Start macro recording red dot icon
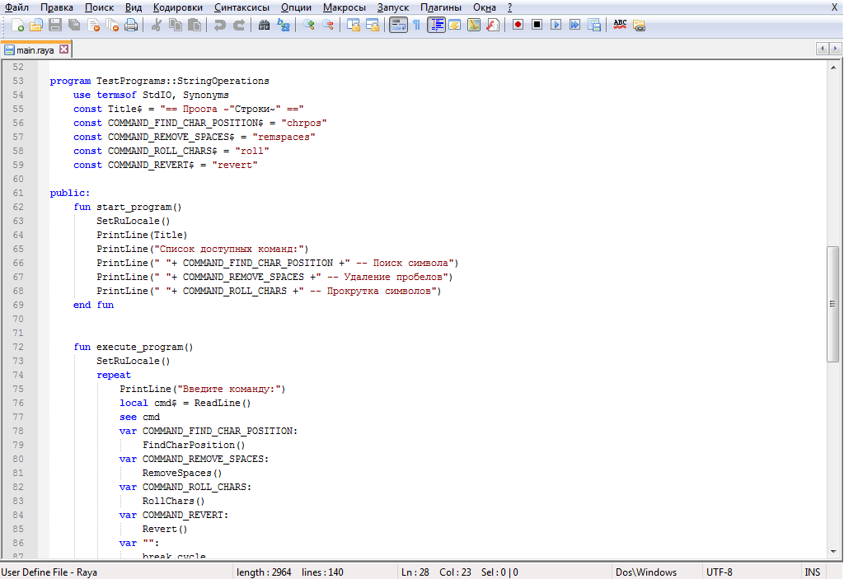The height and width of the screenshot is (579, 844). tap(518, 25)
